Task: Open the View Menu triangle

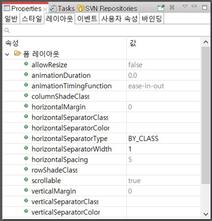Action: point(185,6)
